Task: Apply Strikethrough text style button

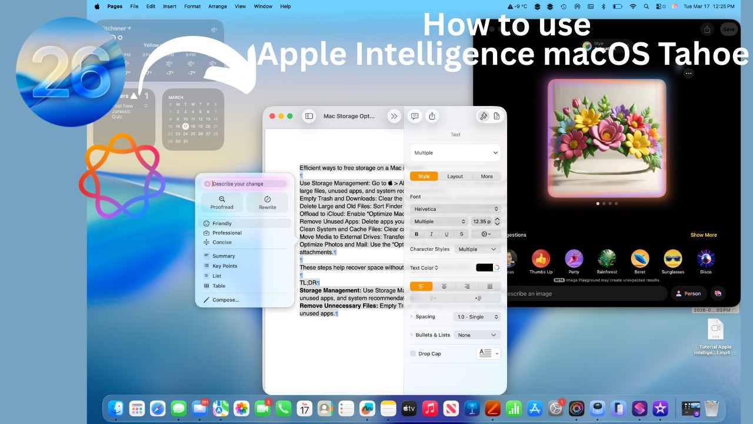Action: click(x=461, y=234)
